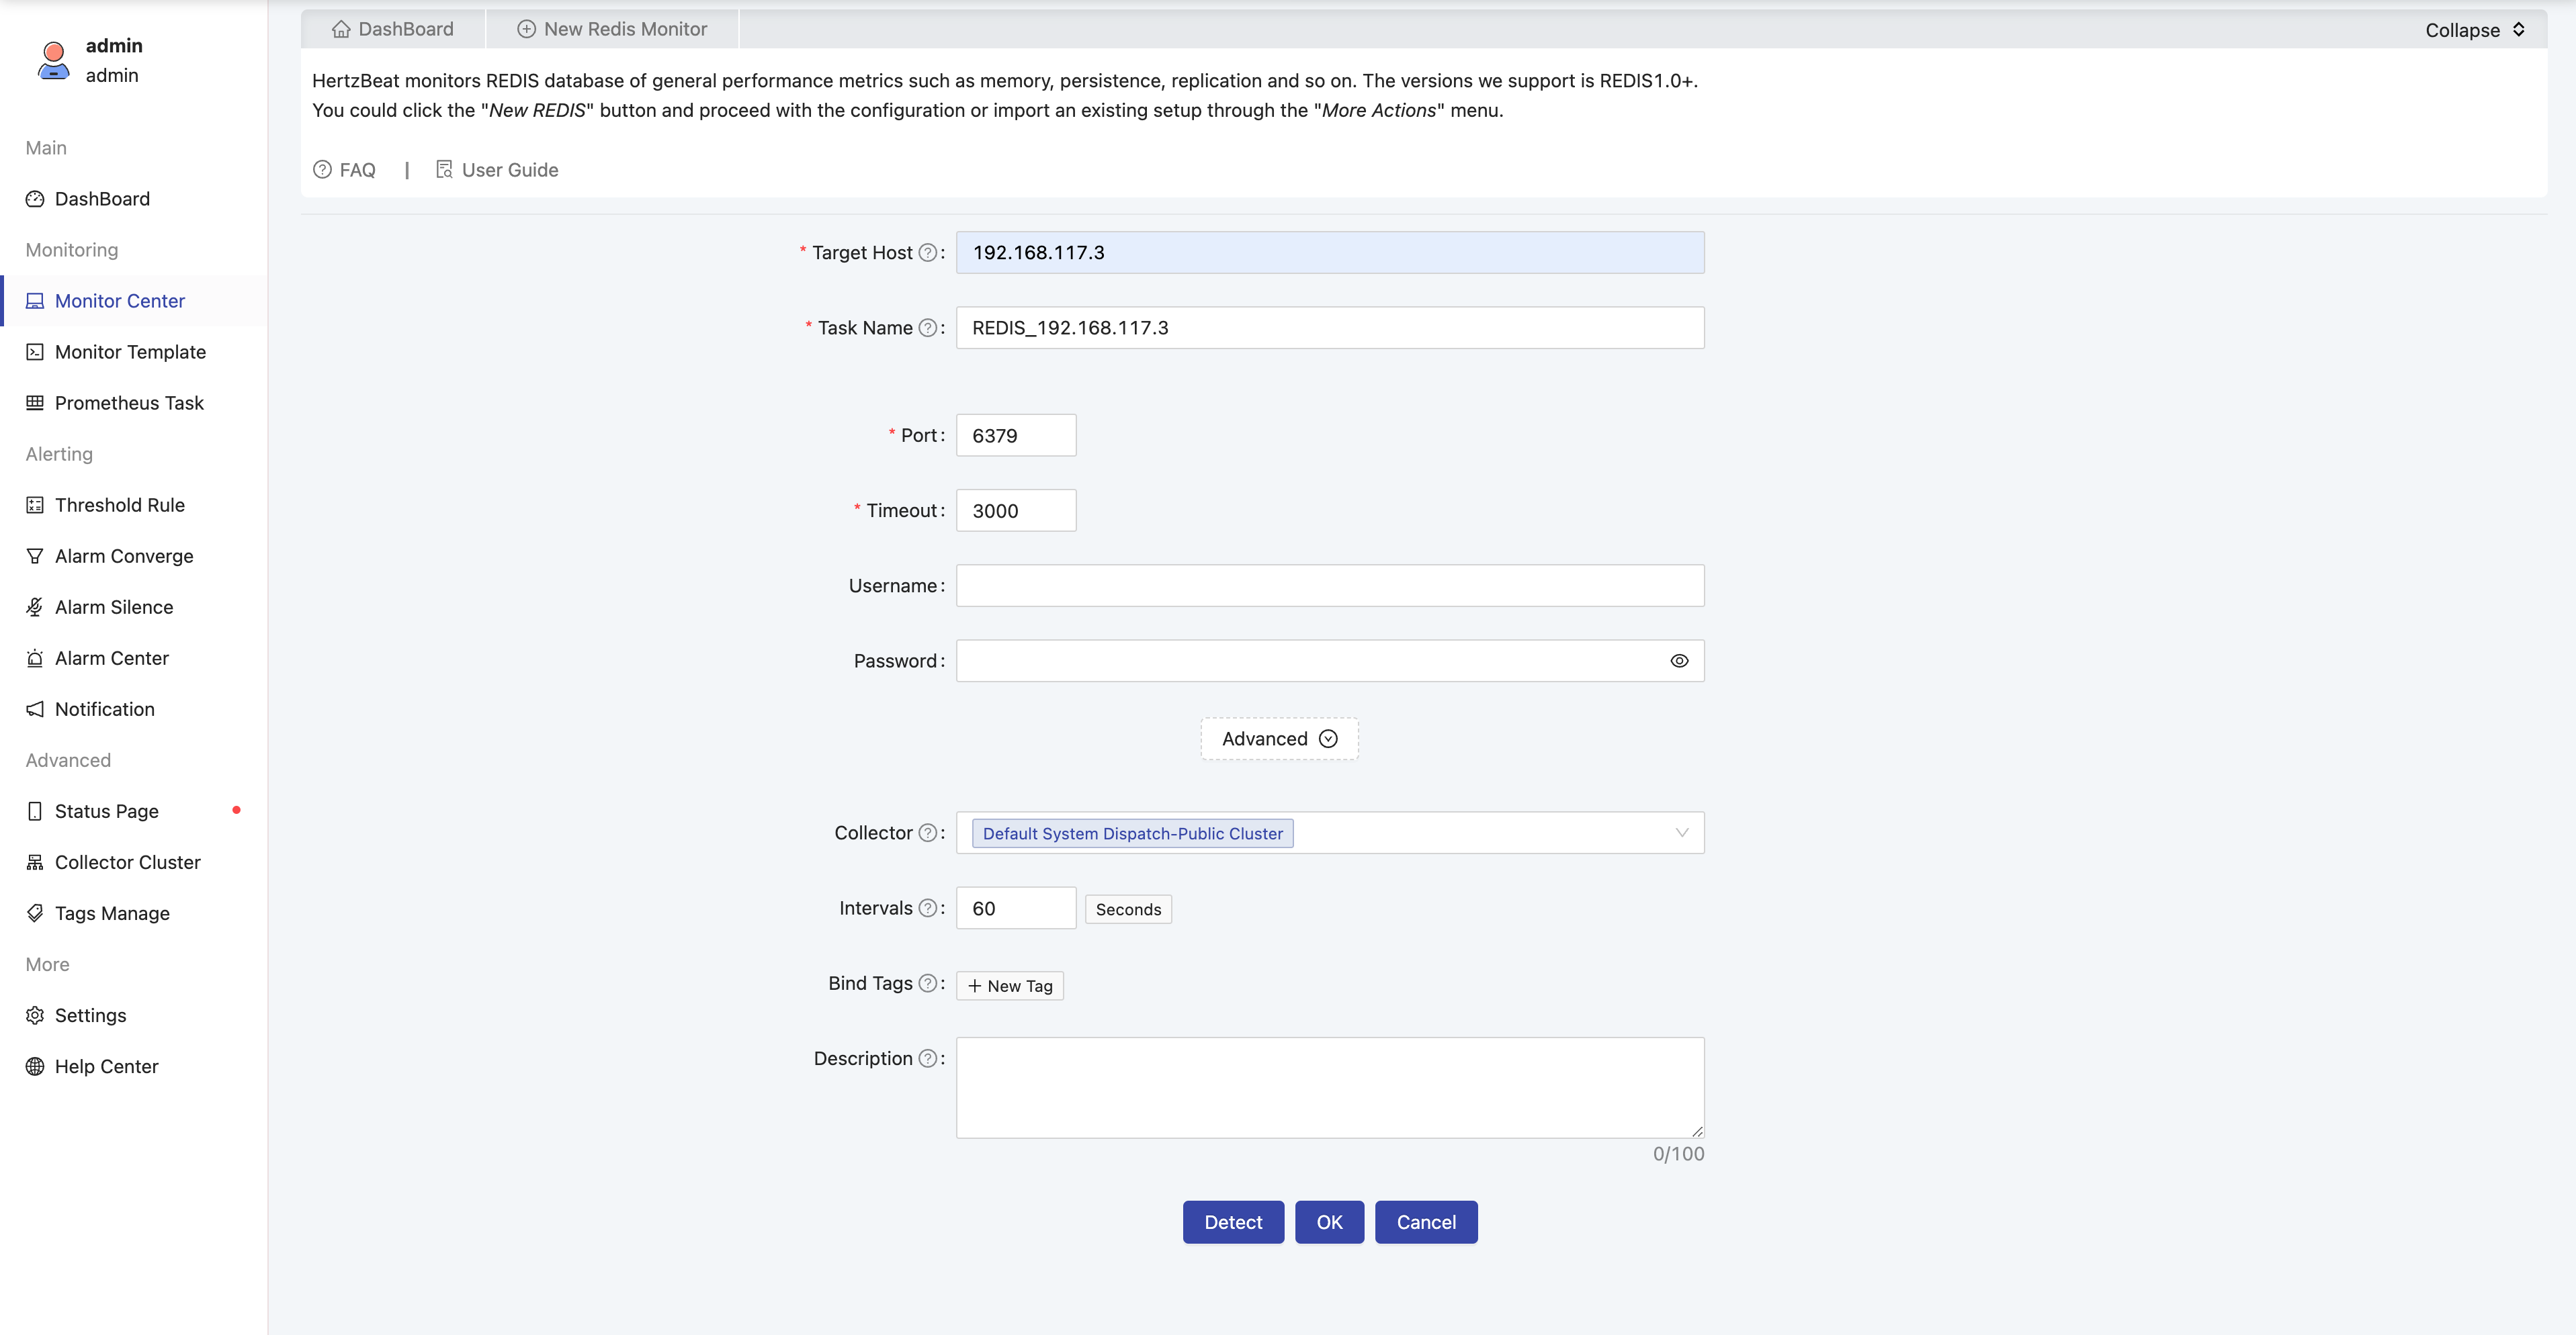Switch to the DashBoard tab
Viewport: 2576px width, 1335px height.
pos(392,29)
